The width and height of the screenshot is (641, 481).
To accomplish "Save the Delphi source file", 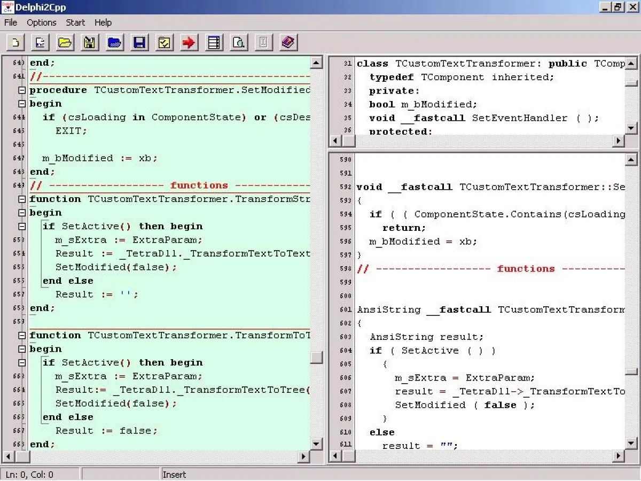I will [89, 42].
